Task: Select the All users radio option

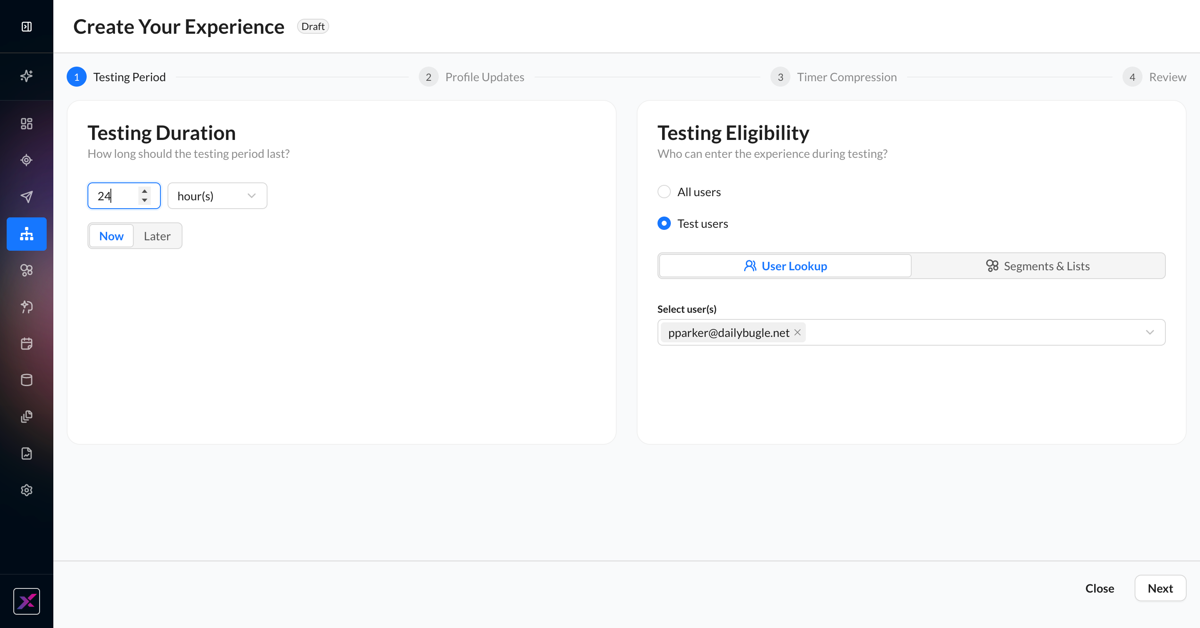Action: tap(664, 192)
